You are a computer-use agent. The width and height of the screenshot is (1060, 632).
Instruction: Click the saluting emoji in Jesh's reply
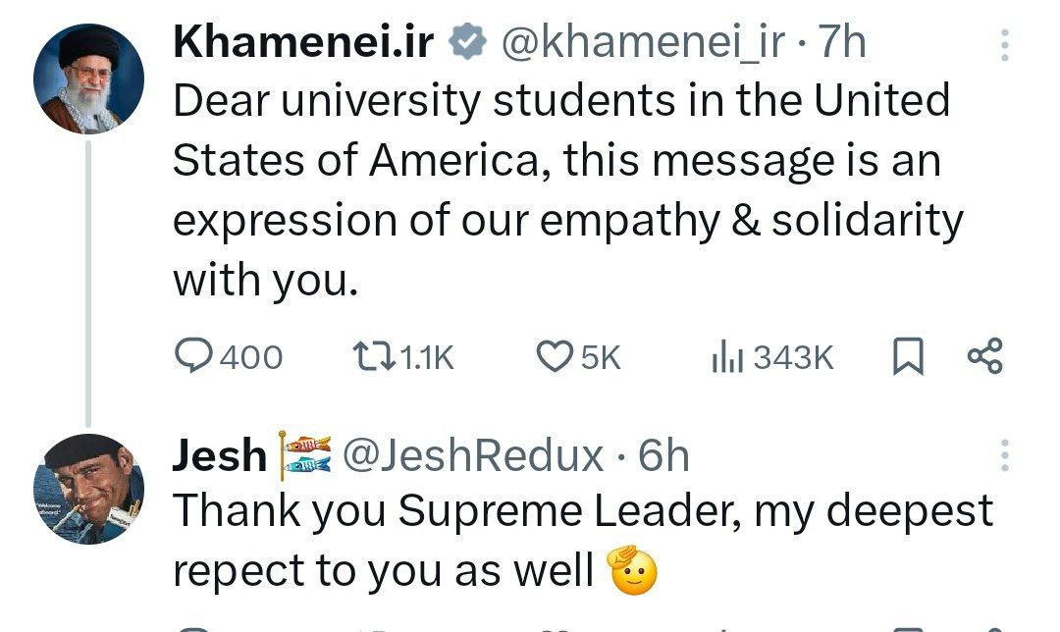pos(632,569)
